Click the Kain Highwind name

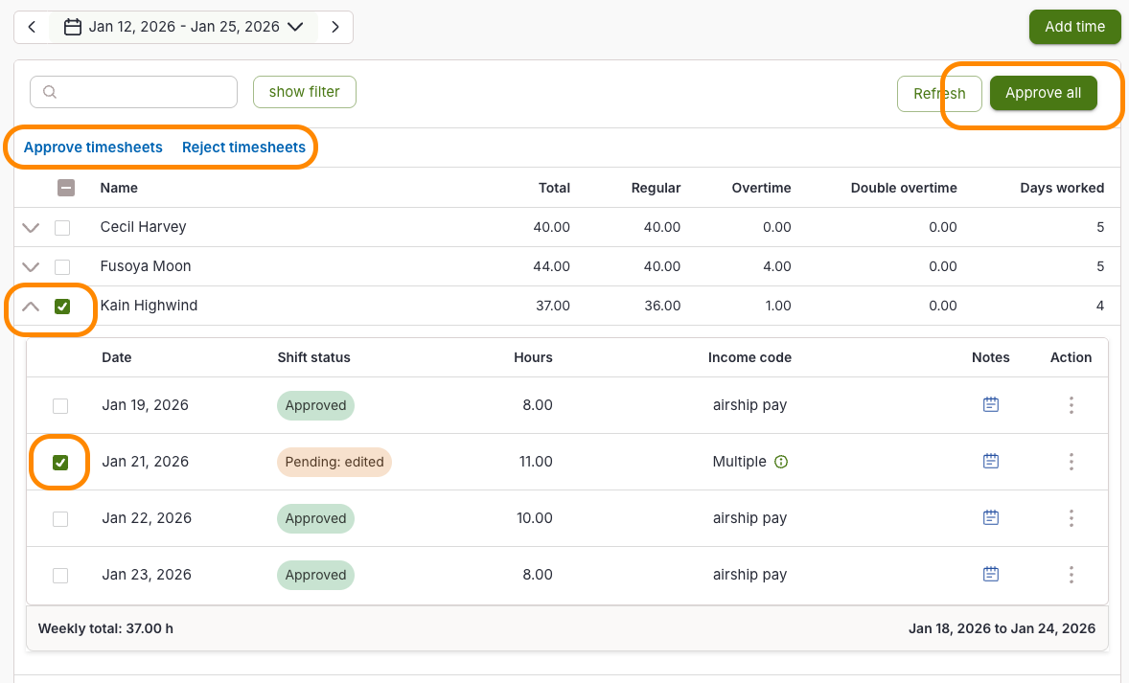point(150,306)
